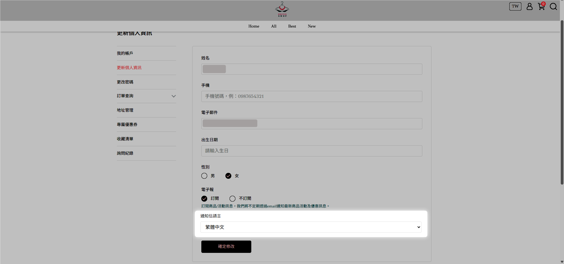This screenshot has width=564, height=264.
Task: Select 繁體中文 in the language selector
Action: click(311, 227)
